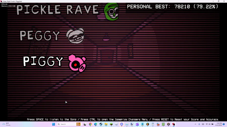The width and height of the screenshot is (227, 127).
Task: Select the Pickle Rave song entry
Action: tap(58, 10)
